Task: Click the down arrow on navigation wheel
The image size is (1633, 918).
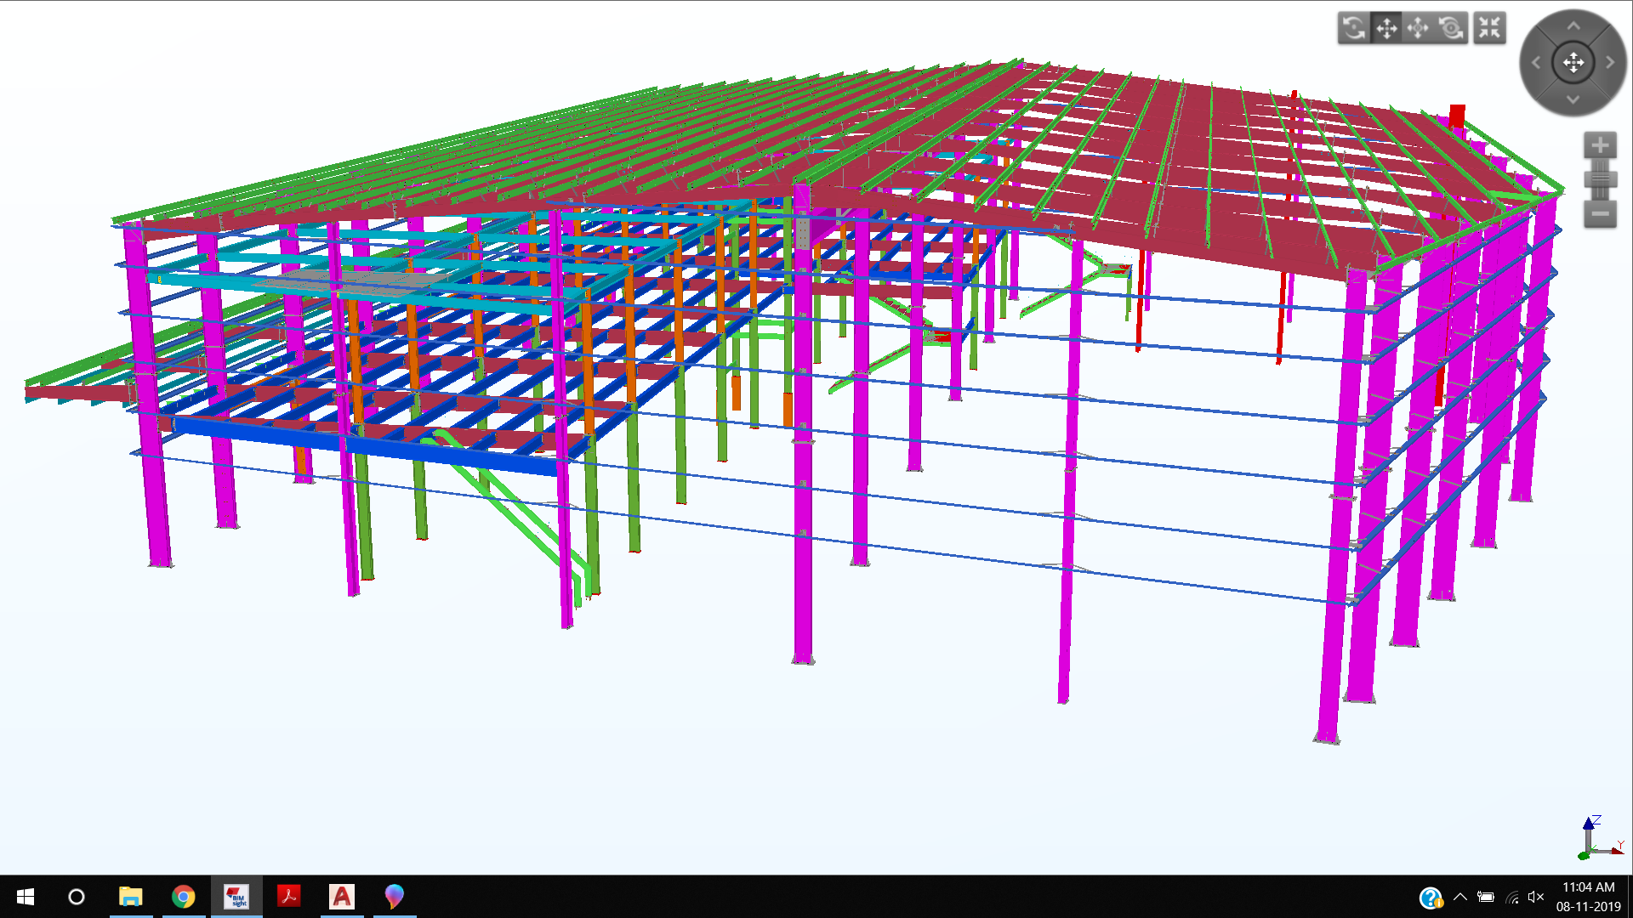Action: click(1573, 99)
